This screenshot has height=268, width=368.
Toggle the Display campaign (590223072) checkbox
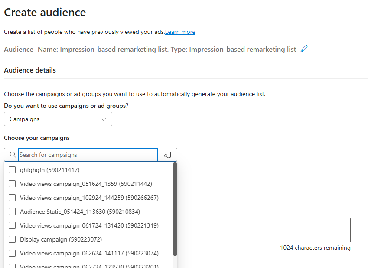[x=12, y=239]
